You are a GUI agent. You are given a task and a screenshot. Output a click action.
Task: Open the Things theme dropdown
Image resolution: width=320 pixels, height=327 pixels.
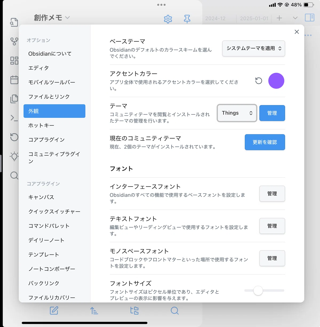237,113
